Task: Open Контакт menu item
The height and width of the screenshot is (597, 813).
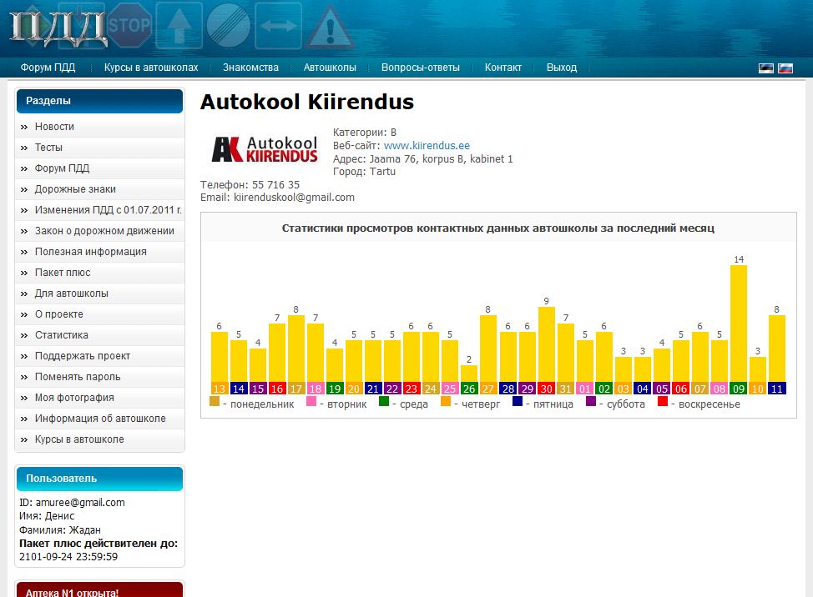Action: [x=503, y=68]
